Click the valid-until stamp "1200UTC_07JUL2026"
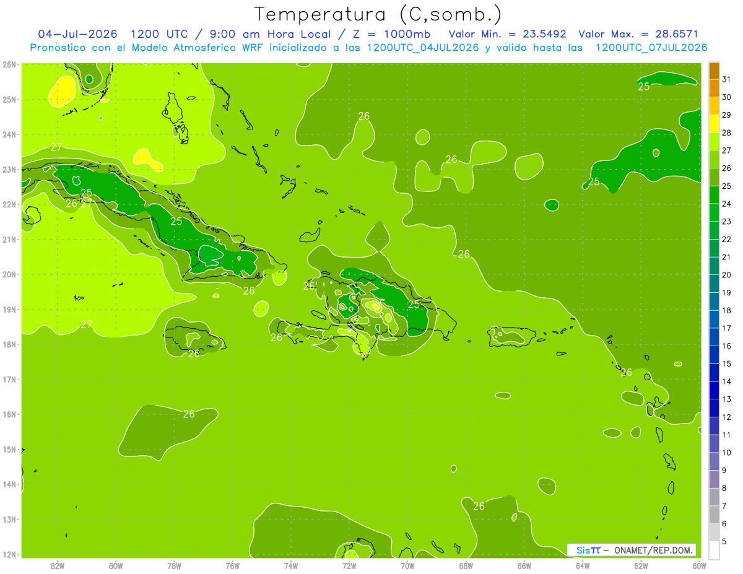The width and height of the screenshot is (743, 574). pyautogui.click(x=651, y=48)
